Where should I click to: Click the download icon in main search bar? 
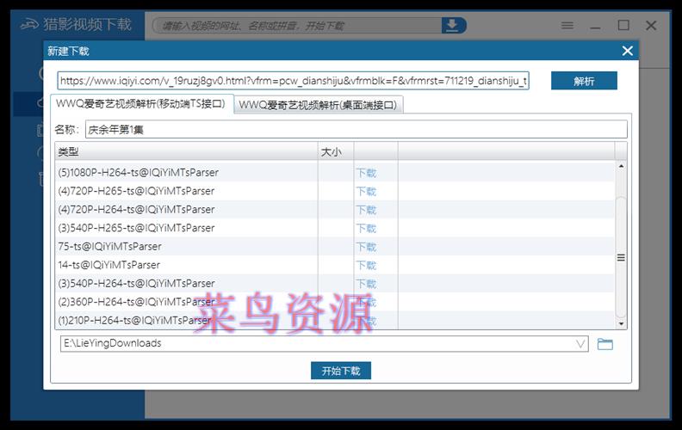pyautogui.click(x=453, y=26)
